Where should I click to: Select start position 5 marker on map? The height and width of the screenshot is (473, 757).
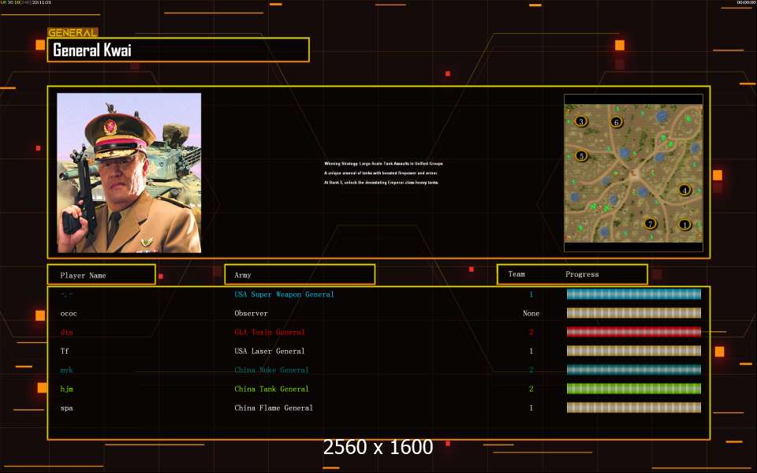[x=581, y=156]
